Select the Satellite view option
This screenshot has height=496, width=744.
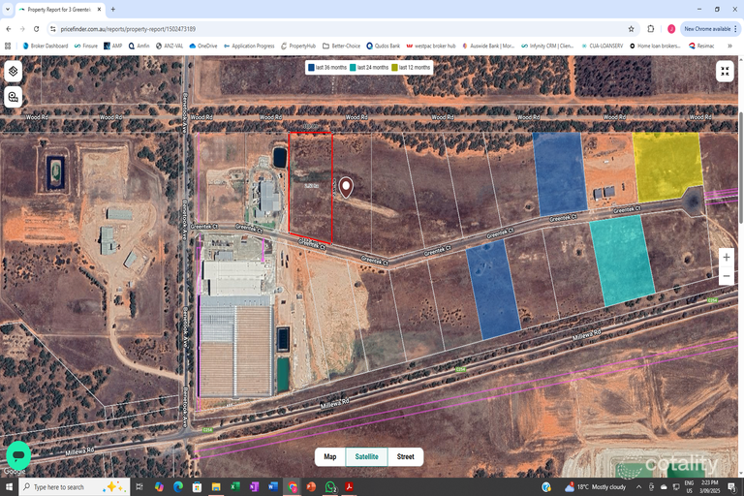click(367, 456)
